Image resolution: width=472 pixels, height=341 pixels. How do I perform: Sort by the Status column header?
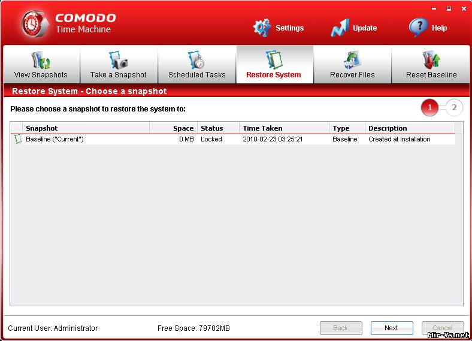point(218,128)
